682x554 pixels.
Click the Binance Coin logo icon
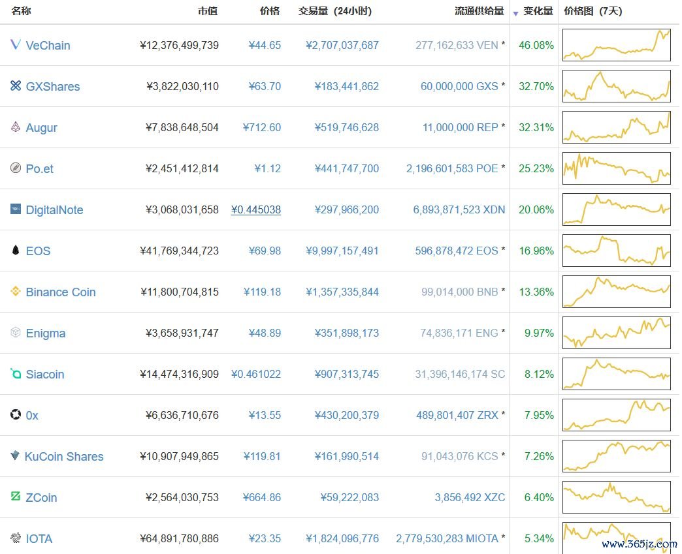[x=16, y=291]
